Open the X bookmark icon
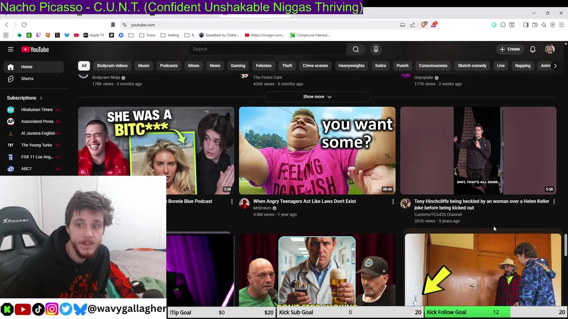The width and height of the screenshot is (568, 319). point(57,35)
